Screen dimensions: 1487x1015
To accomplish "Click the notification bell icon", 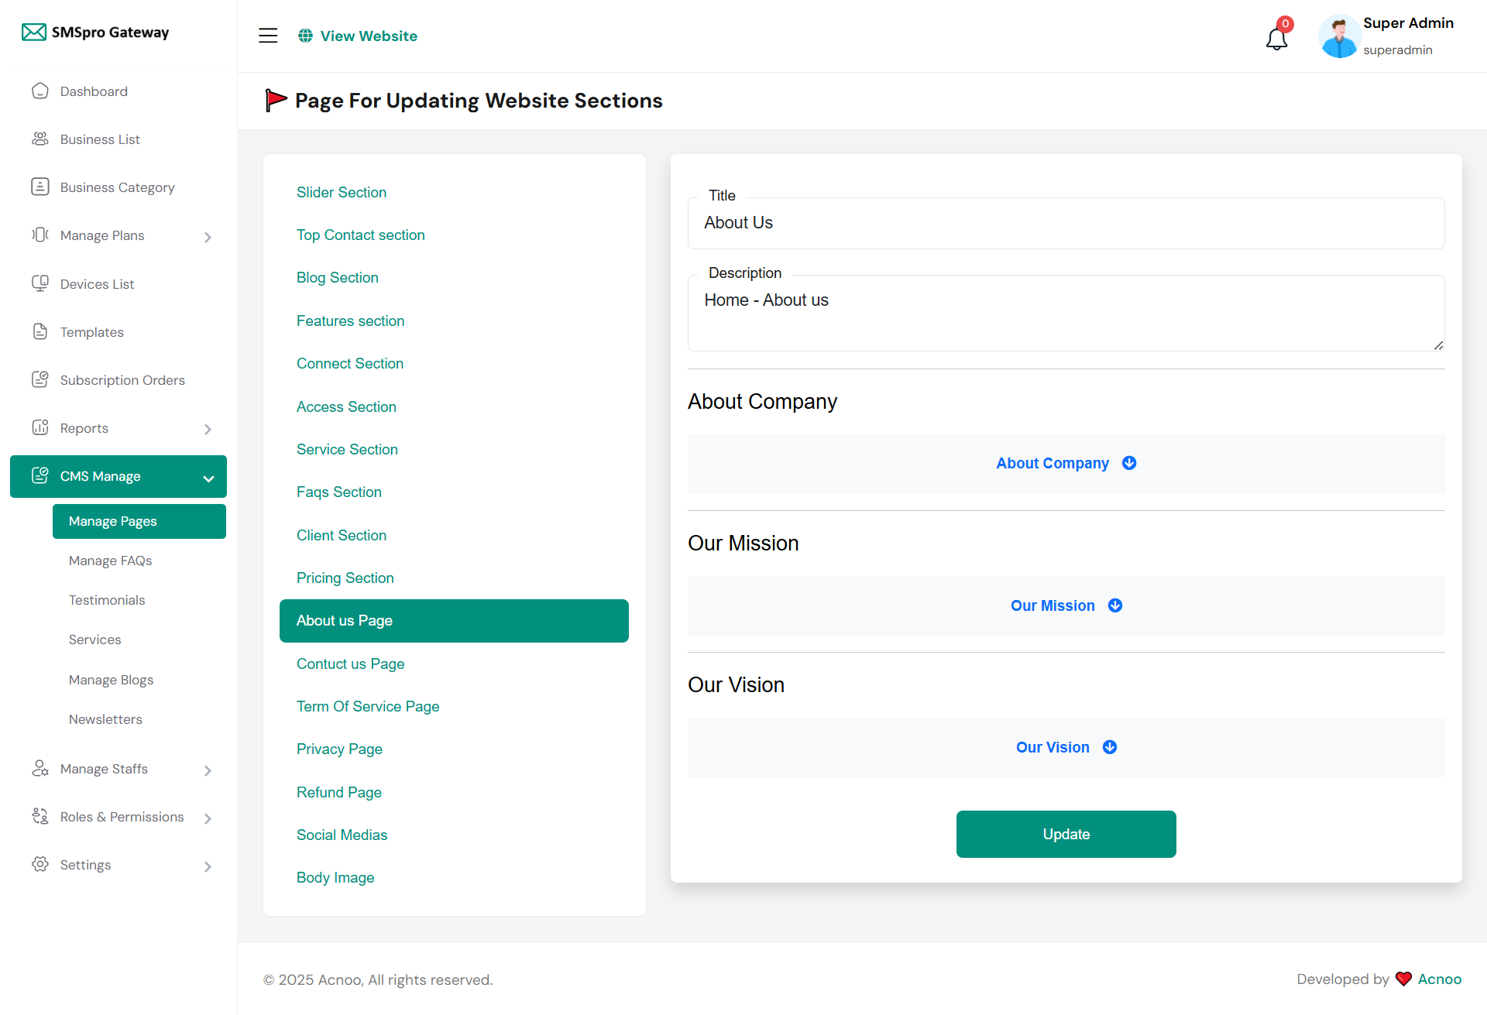I will pos(1276,38).
